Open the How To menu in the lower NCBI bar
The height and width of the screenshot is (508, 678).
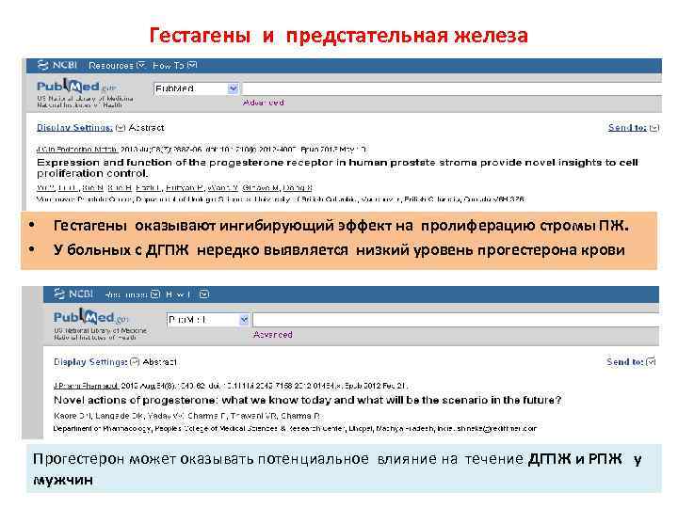click(x=187, y=294)
